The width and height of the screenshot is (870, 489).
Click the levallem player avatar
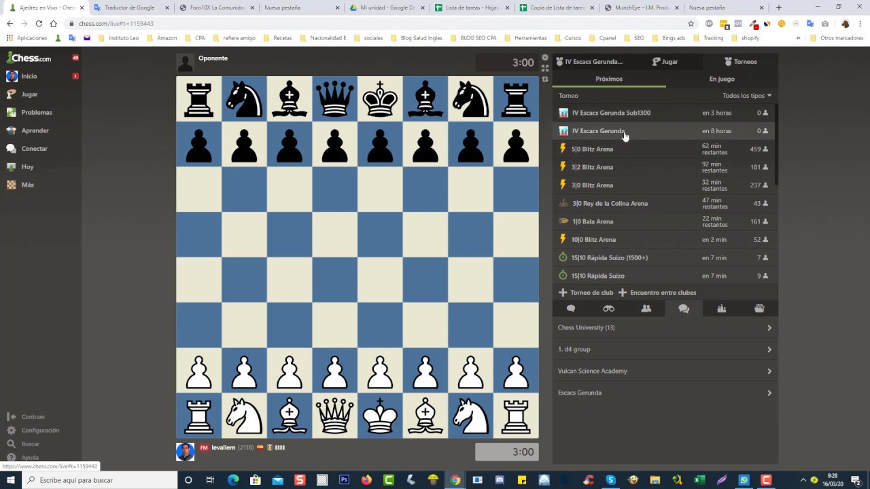185,452
